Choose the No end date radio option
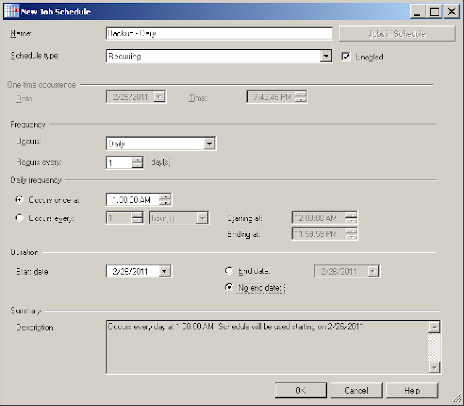Screen dimensions: 464x406 pos(229,287)
